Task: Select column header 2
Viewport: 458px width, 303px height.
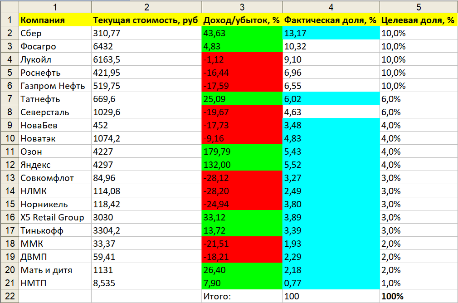Action: pos(146,7)
